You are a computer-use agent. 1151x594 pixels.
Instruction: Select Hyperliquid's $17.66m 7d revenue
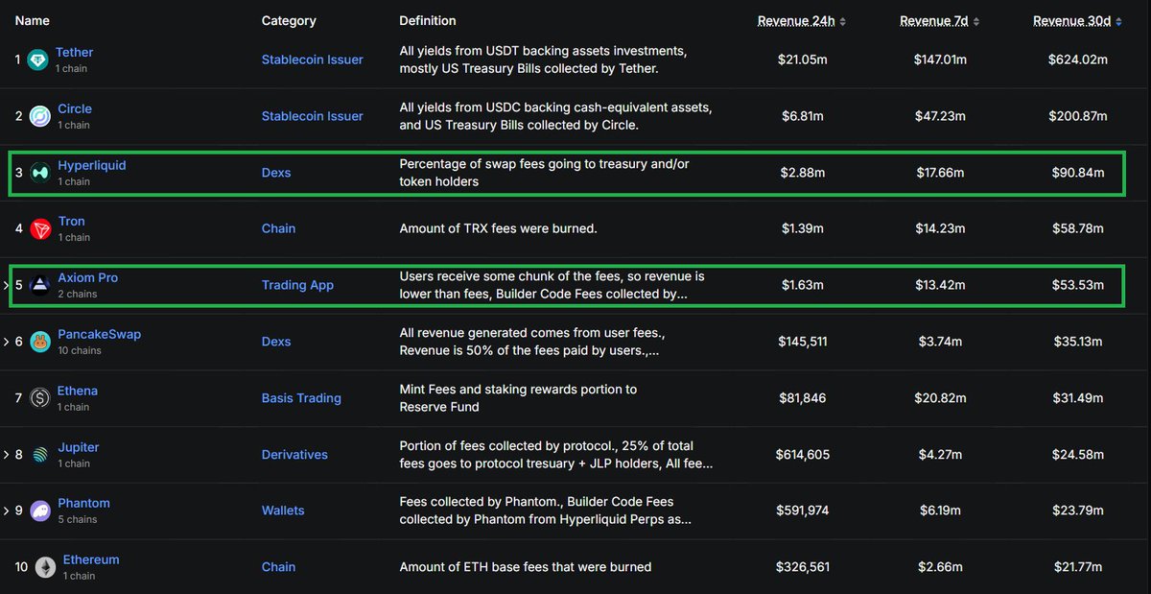point(940,173)
